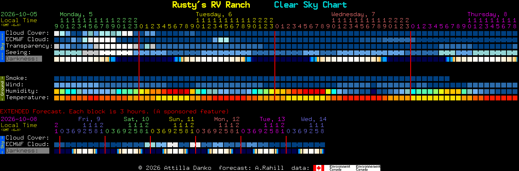Click the Sun, 11 extended day header
This screenshot has height=171, width=519.
click(x=181, y=119)
